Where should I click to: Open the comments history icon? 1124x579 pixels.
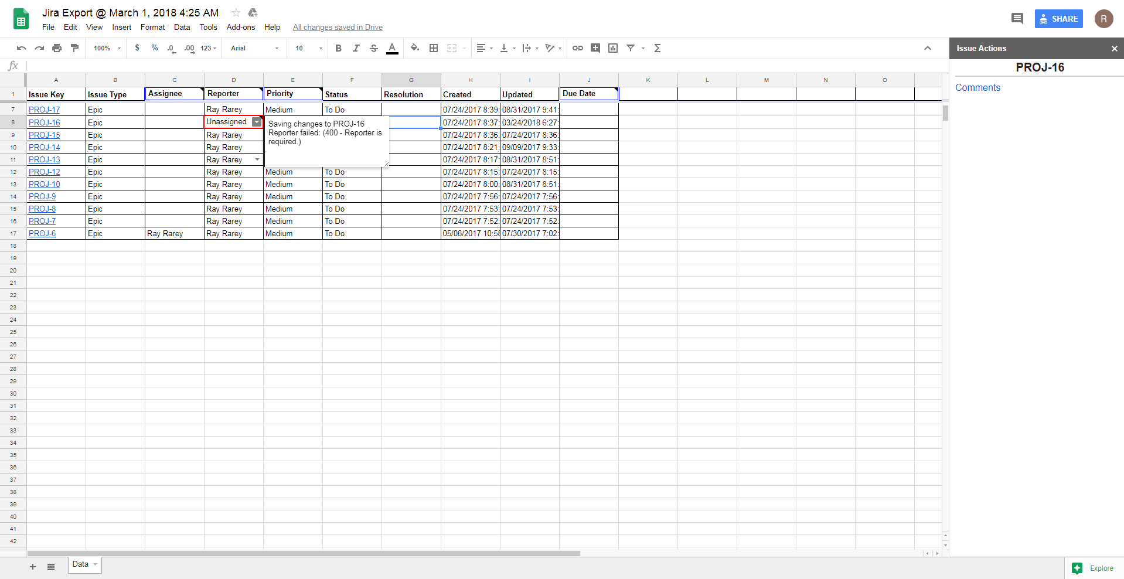[1017, 19]
